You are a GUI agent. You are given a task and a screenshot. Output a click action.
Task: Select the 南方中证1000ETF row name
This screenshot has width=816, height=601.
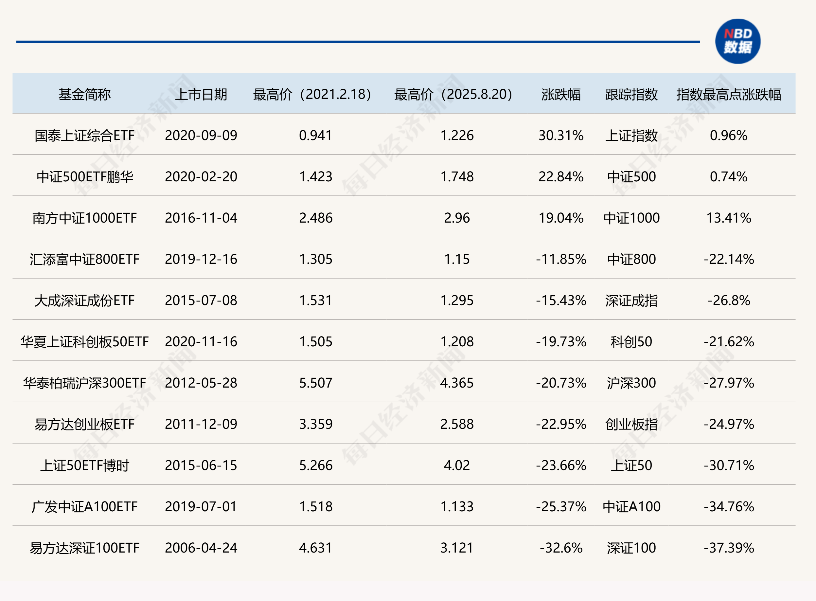pyautogui.click(x=84, y=218)
